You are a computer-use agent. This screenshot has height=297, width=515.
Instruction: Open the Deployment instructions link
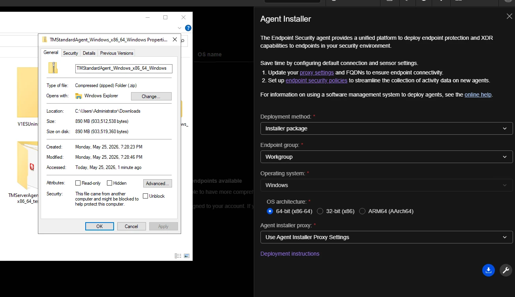click(x=290, y=254)
